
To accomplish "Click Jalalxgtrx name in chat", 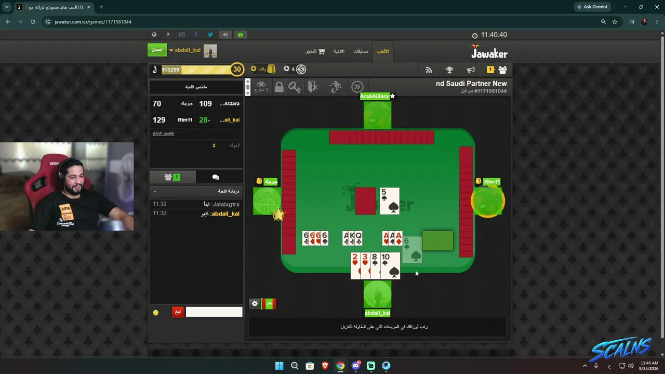I will click(x=225, y=204).
